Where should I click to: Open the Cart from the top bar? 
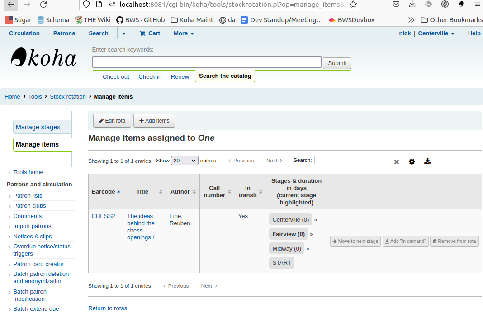pos(150,33)
